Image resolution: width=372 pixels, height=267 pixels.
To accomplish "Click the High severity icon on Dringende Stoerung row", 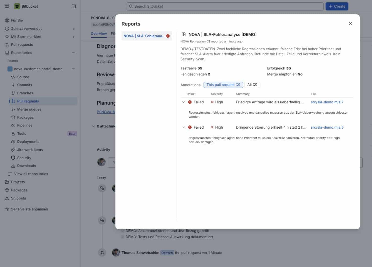I will point(212,127).
